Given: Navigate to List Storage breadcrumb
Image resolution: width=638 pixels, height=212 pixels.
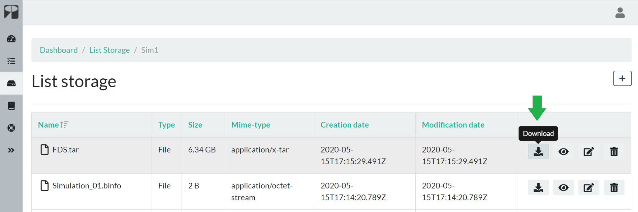Looking at the screenshot, I should click(x=109, y=50).
